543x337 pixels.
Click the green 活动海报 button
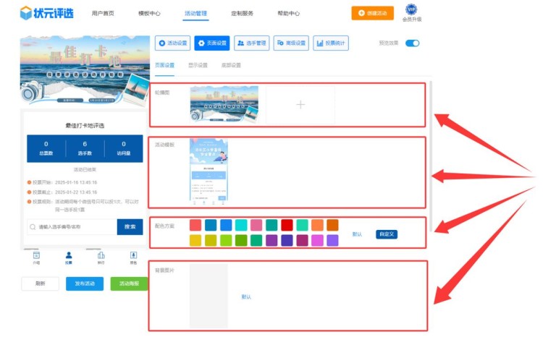129,283
